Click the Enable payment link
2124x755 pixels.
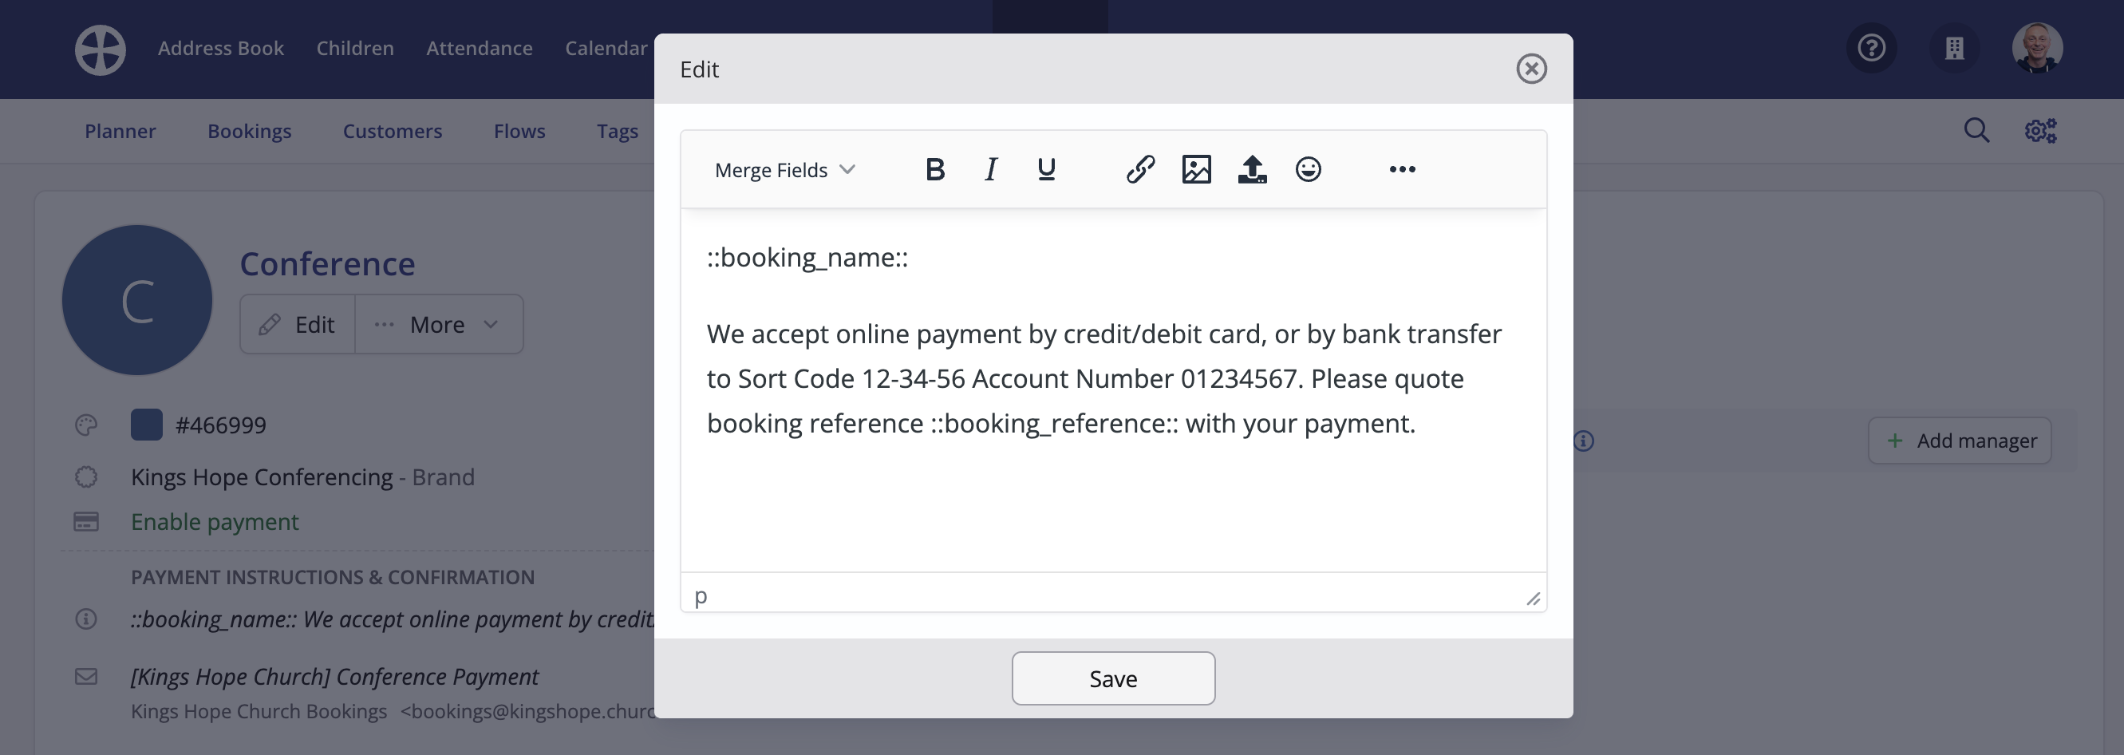pos(215,521)
